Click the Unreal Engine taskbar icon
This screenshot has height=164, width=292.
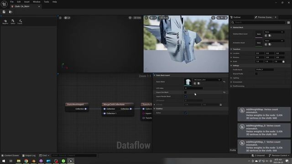click(x=71, y=161)
